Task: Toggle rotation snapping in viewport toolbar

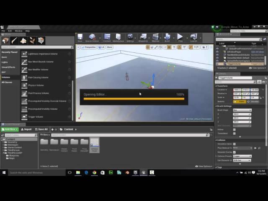Action: [x=179, y=47]
